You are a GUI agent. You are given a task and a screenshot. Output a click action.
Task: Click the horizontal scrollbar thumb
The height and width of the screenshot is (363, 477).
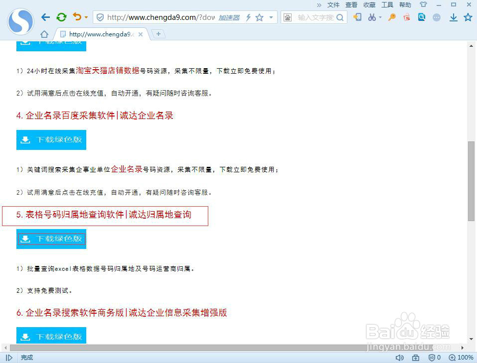click(x=221, y=348)
